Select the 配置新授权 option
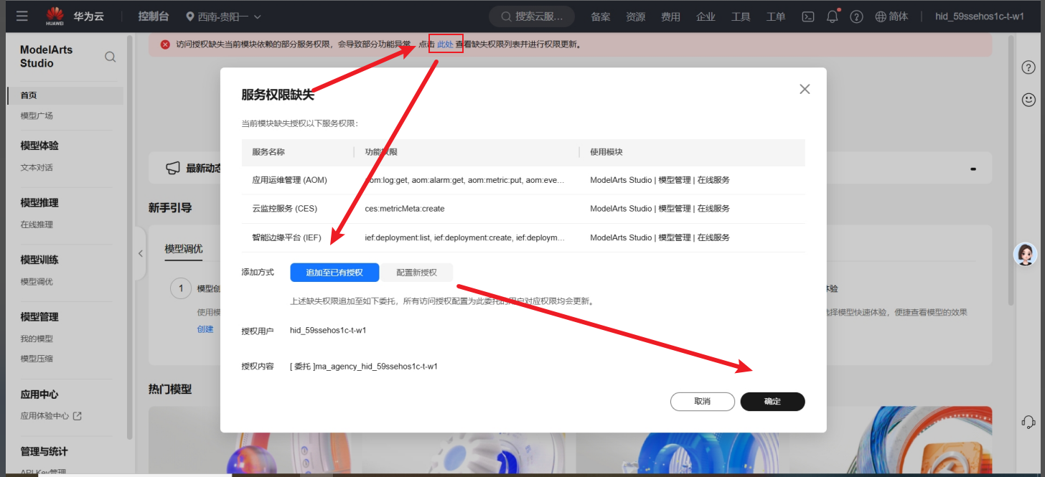 pos(416,273)
